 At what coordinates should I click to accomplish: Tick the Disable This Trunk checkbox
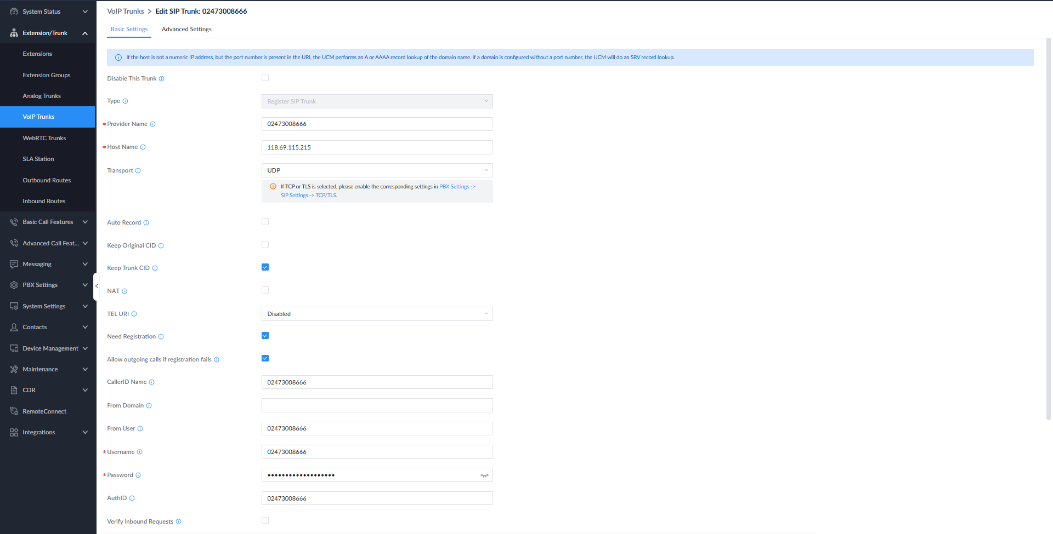coord(265,78)
